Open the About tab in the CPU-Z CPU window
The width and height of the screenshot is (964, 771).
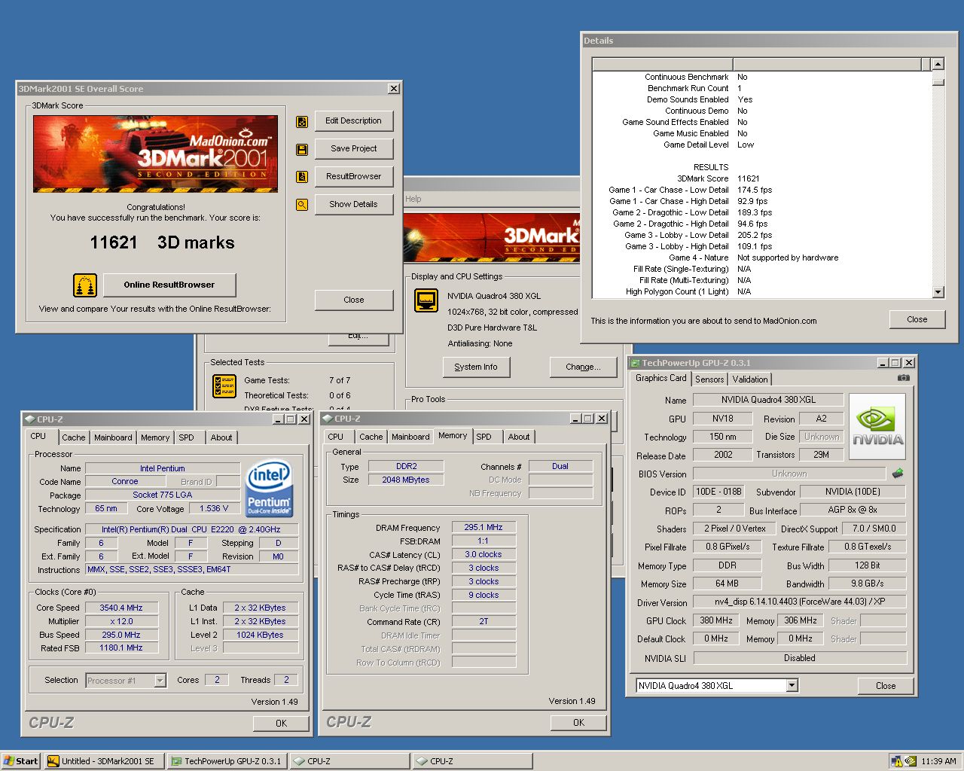[x=221, y=437]
